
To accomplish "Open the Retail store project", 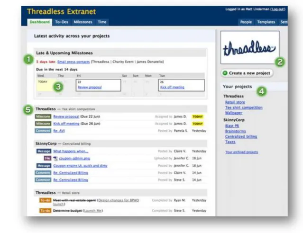I will pos(235,102).
